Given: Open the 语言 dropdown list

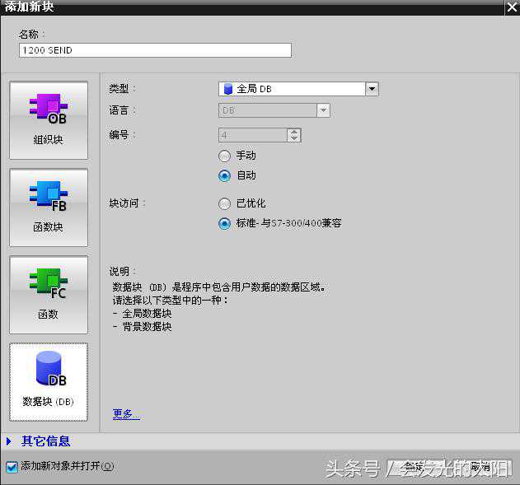Looking at the screenshot, I should [323, 110].
